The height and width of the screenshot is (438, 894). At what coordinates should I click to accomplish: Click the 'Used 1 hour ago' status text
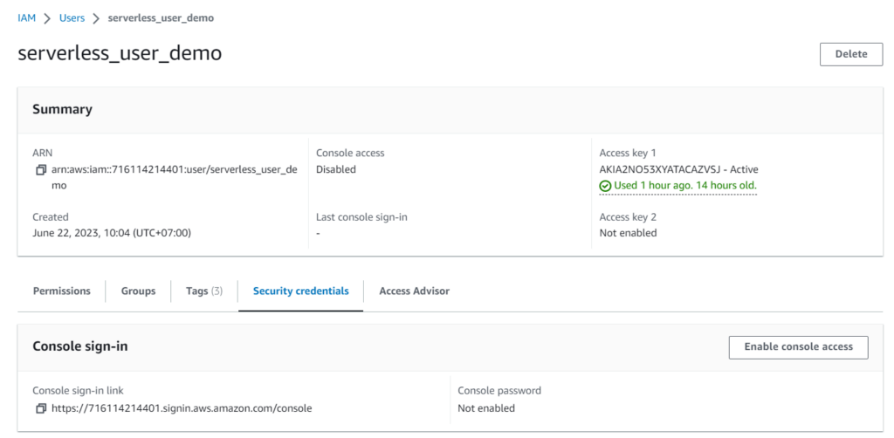point(684,186)
